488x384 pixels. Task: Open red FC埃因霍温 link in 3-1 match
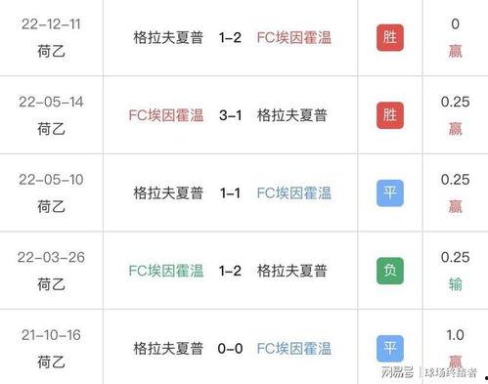click(x=166, y=115)
